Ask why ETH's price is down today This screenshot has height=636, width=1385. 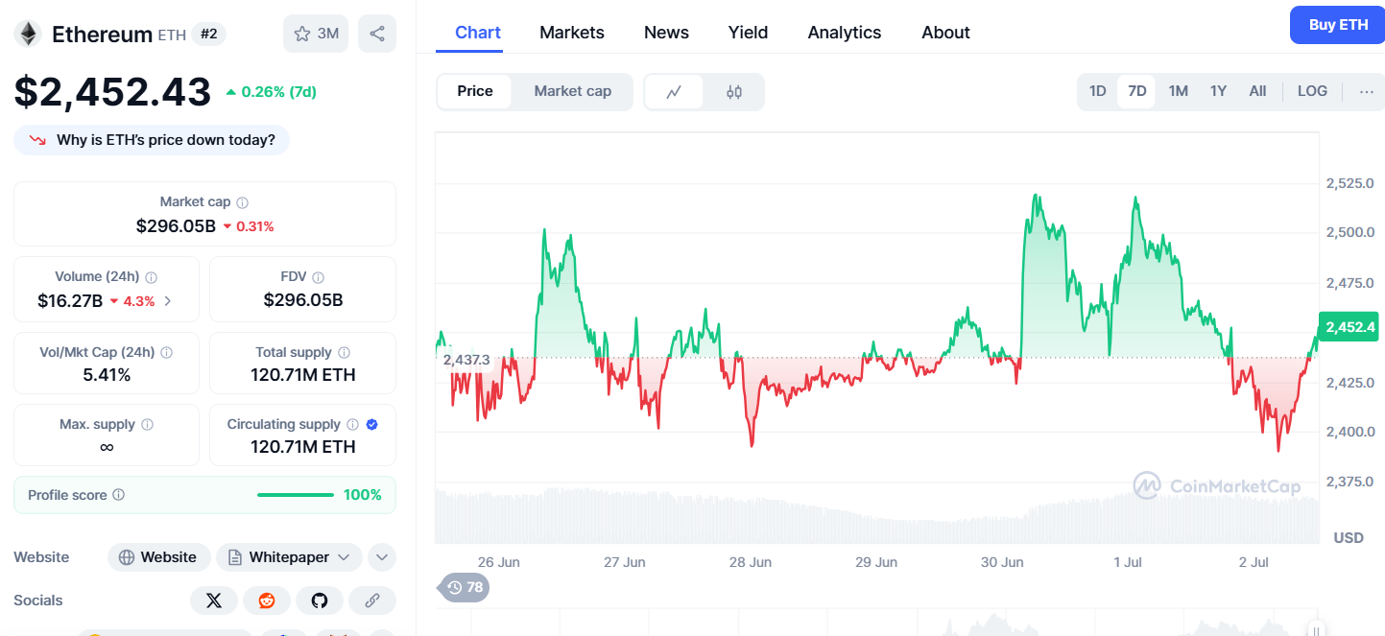[152, 140]
